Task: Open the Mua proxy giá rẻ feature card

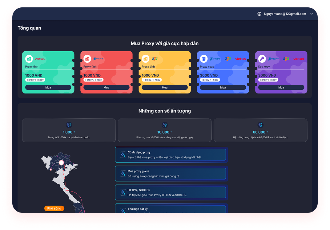Action: click(171, 174)
